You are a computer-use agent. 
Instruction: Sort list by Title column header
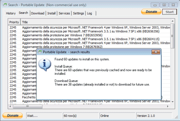click(95, 22)
